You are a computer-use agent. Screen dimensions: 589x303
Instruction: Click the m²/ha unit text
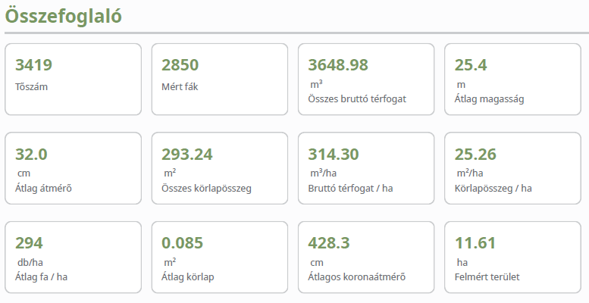click(469, 173)
